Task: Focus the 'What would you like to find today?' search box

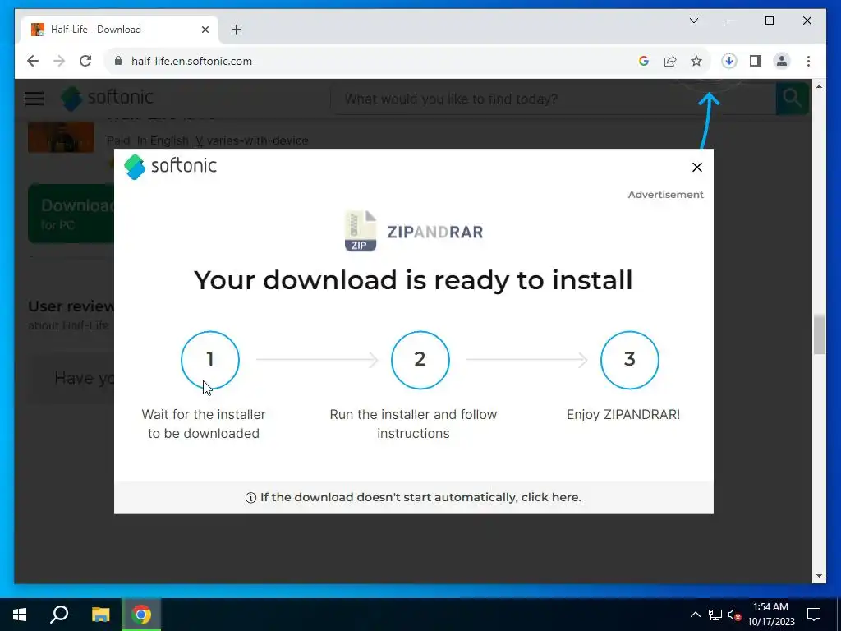Action: 554,99
